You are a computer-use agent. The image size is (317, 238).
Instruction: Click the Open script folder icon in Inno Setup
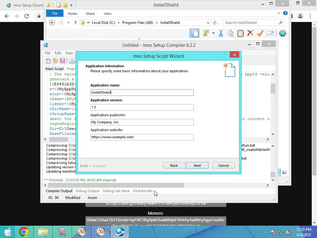coord(55,61)
